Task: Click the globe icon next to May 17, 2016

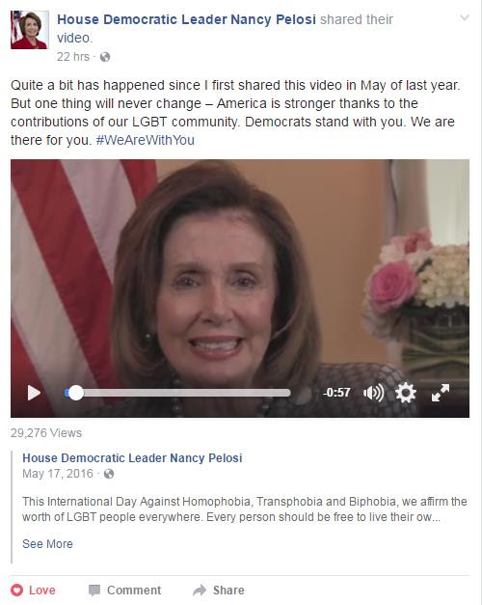Action: coord(109,474)
